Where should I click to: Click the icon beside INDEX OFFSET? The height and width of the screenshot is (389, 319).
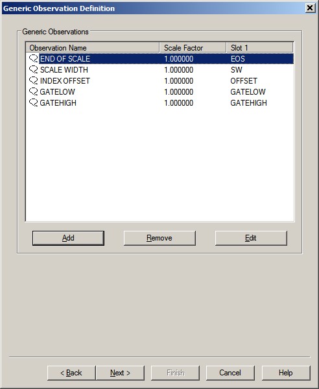point(34,81)
